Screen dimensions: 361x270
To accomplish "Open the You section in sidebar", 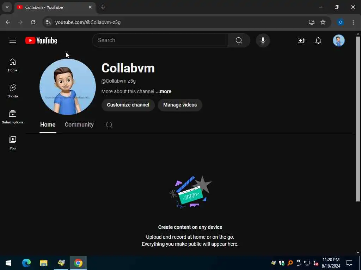I will (x=13, y=143).
